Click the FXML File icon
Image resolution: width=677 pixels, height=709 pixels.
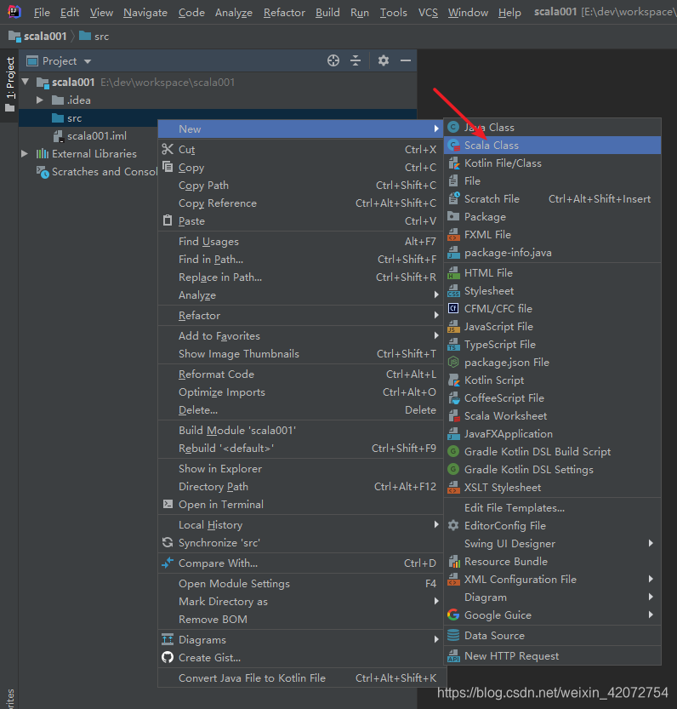453,235
